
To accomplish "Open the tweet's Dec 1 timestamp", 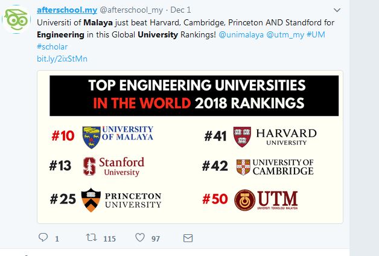I will tap(181, 10).
